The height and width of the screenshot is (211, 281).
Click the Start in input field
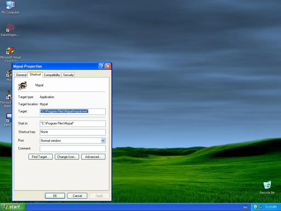pyautogui.click(x=72, y=123)
